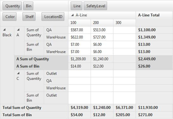Click the Quantity field button
This screenshot has width=173, height=119.
pos(12,6)
